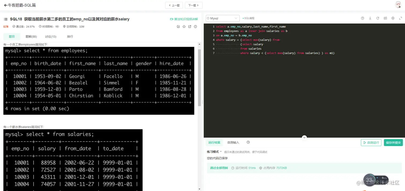
Task: Select the Mysql language dropdown
Action: coord(223,18)
